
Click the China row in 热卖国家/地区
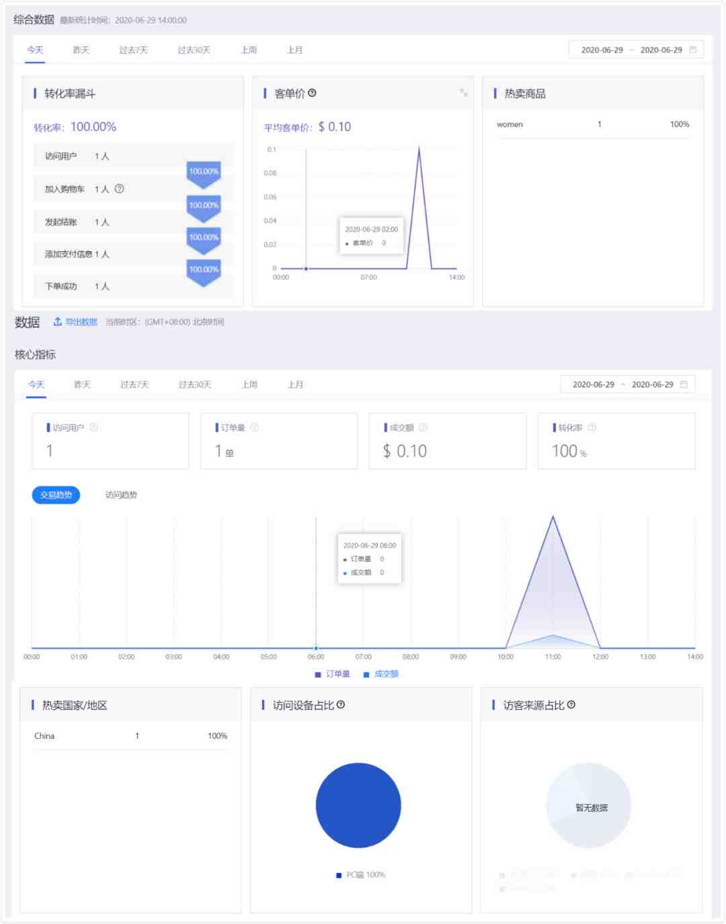130,736
